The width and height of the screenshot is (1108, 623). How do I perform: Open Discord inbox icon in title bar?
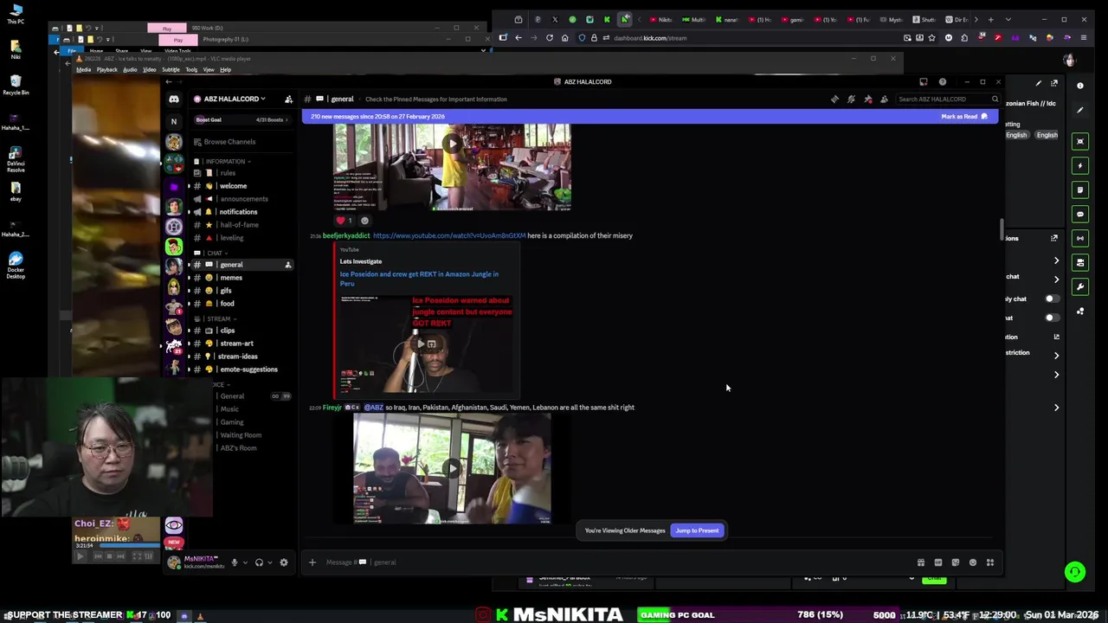click(924, 82)
